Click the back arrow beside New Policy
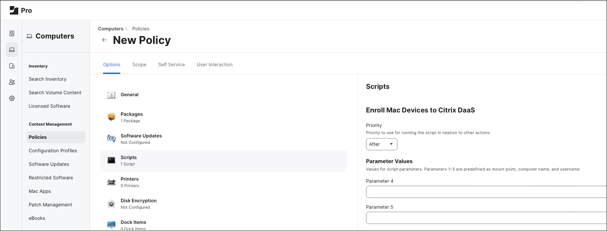607x231 pixels. point(104,40)
